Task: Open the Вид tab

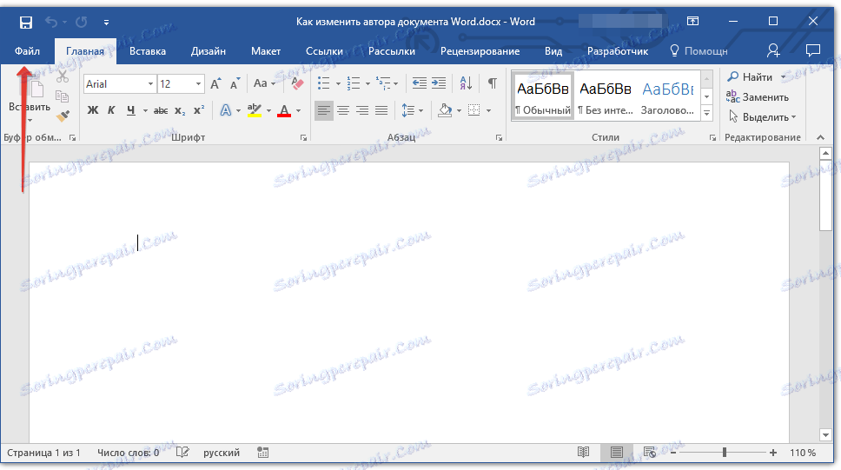Action: click(x=553, y=51)
